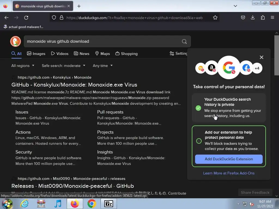Click the browser address bar URL
The width and height of the screenshot is (279, 209).
click(135, 18)
